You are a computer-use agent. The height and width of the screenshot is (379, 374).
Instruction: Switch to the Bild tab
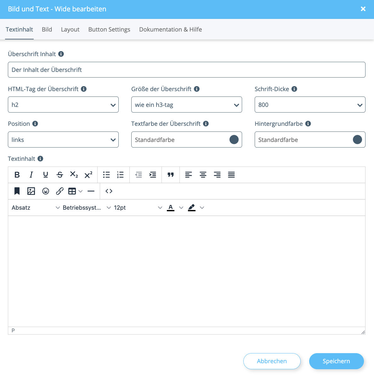coord(47,29)
